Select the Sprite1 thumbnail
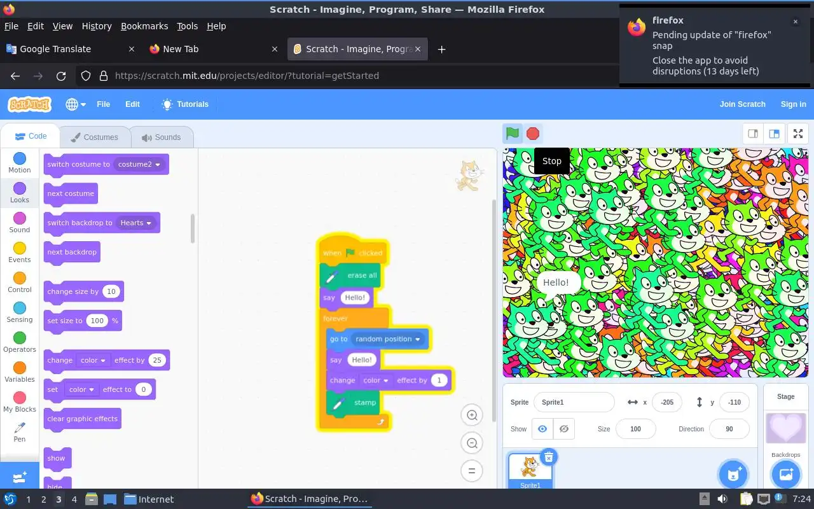Viewport: 814px width, 509px height. point(530,471)
